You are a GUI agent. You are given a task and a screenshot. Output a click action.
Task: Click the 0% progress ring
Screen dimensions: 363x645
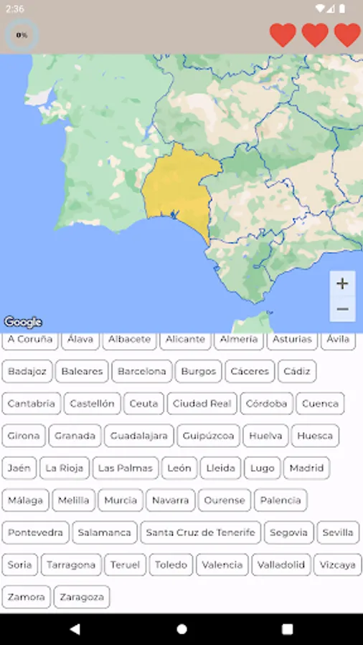point(22,35)
